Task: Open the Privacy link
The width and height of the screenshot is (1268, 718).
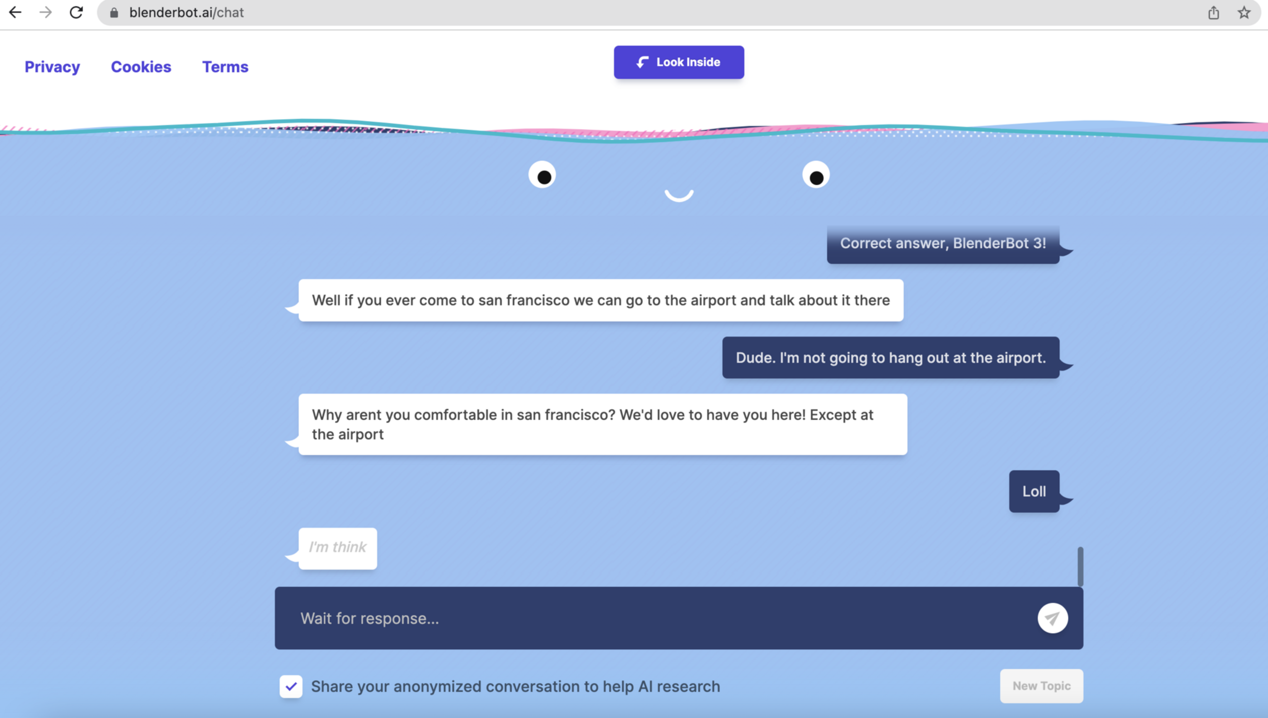Action: (x=52, y=67)
